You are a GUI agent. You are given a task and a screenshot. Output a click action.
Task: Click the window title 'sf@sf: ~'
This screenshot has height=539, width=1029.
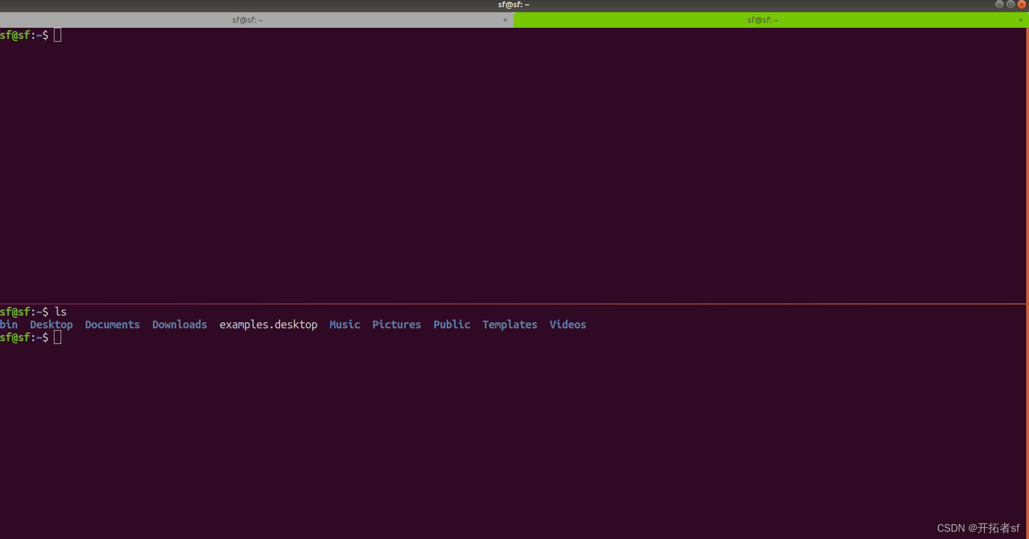pyautogui.click(x=514, y=4)
